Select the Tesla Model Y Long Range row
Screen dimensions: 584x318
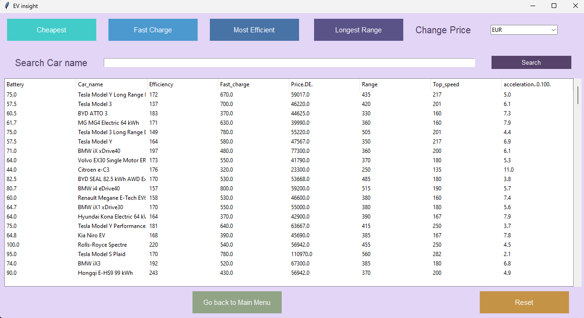(x=289, y=95)
